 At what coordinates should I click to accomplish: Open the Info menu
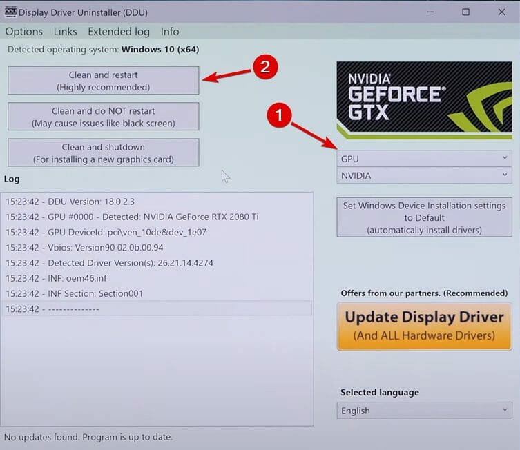tap(170, 32)
